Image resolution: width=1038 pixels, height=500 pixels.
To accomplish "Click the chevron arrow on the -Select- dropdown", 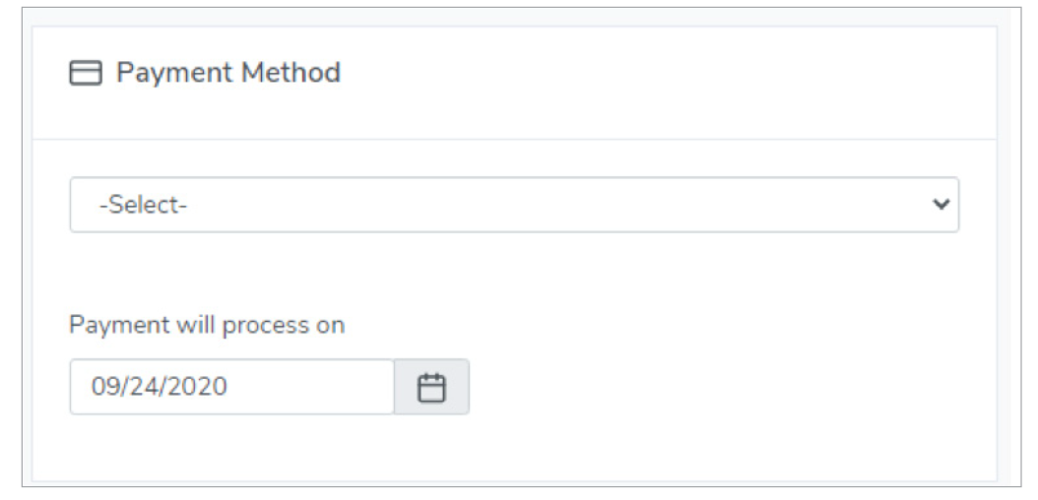I will click(x=941, y=205).
